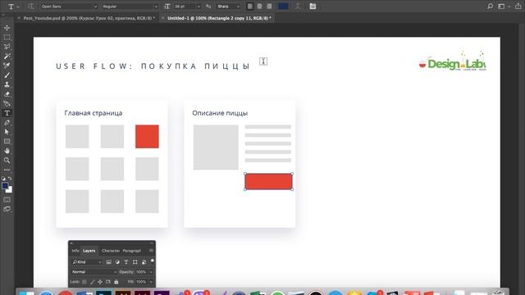Toggle the Character and Paragraph panels

(313, 7)
